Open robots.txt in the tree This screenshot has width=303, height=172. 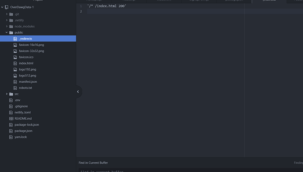(25, 88)
